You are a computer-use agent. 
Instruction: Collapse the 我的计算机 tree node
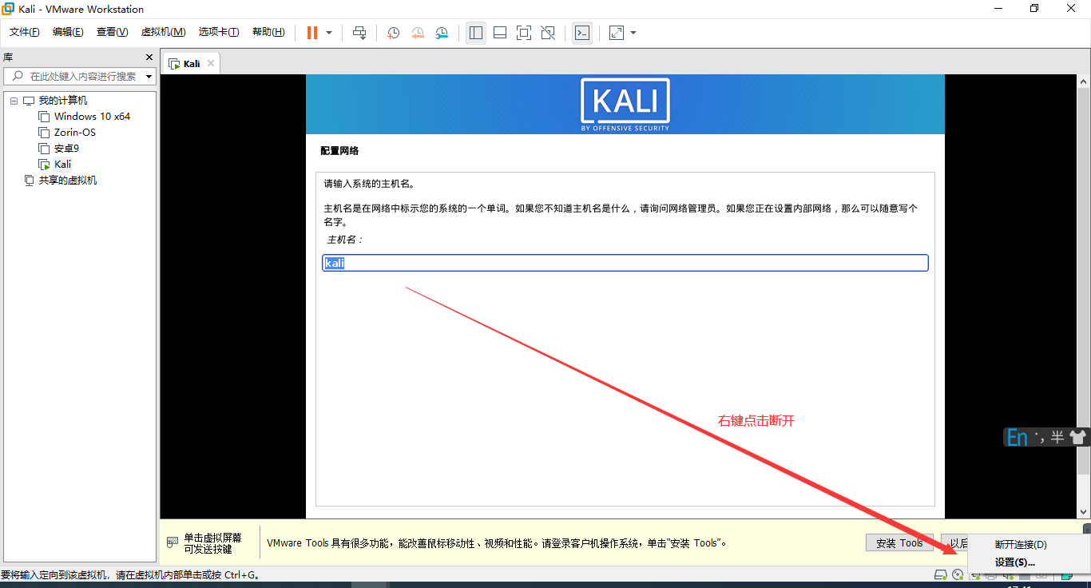tap(14, 101)
